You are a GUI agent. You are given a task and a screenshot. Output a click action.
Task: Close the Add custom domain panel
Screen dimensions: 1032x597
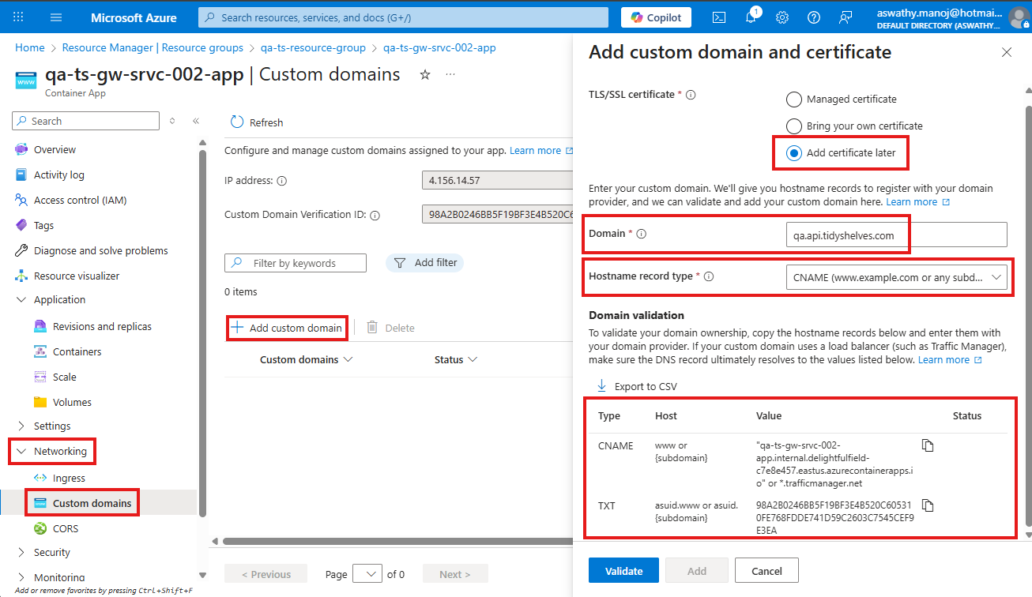(1007, 52)
